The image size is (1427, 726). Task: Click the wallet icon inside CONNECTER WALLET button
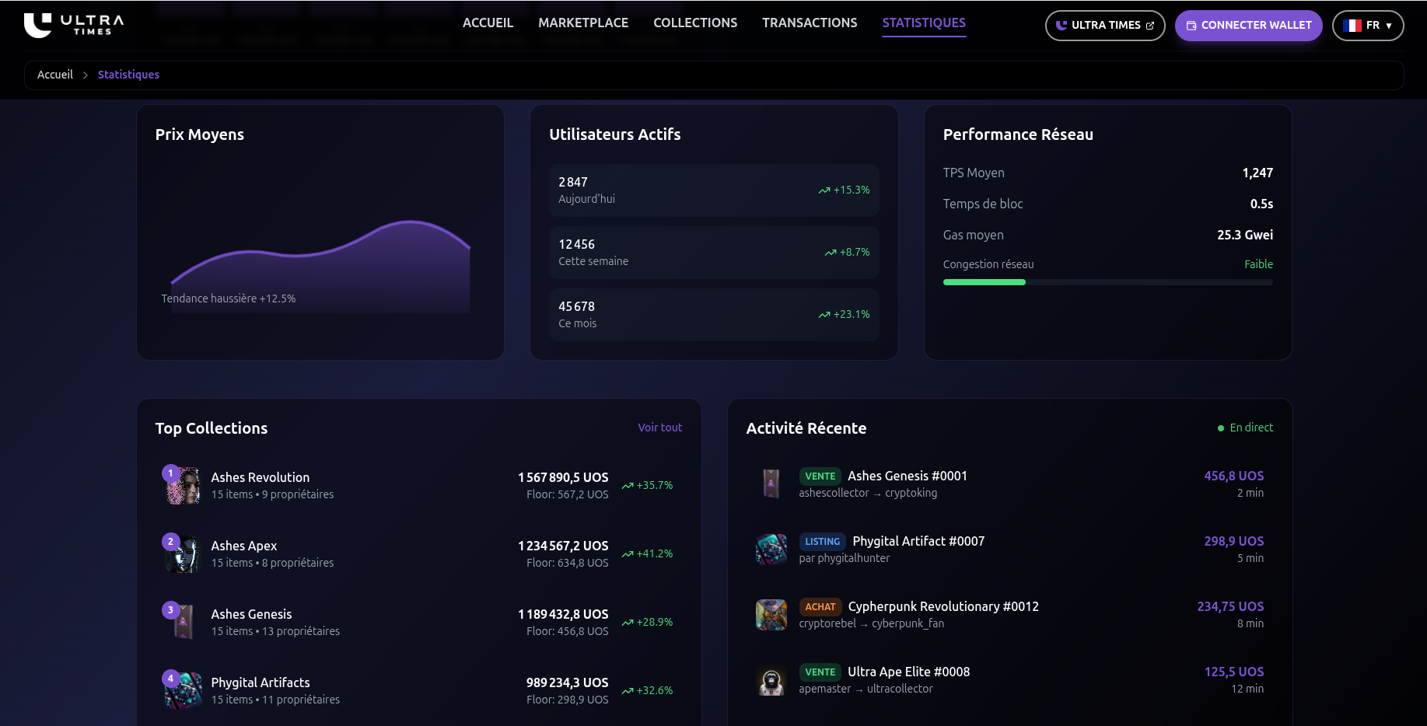click(x=1191, y=26)
